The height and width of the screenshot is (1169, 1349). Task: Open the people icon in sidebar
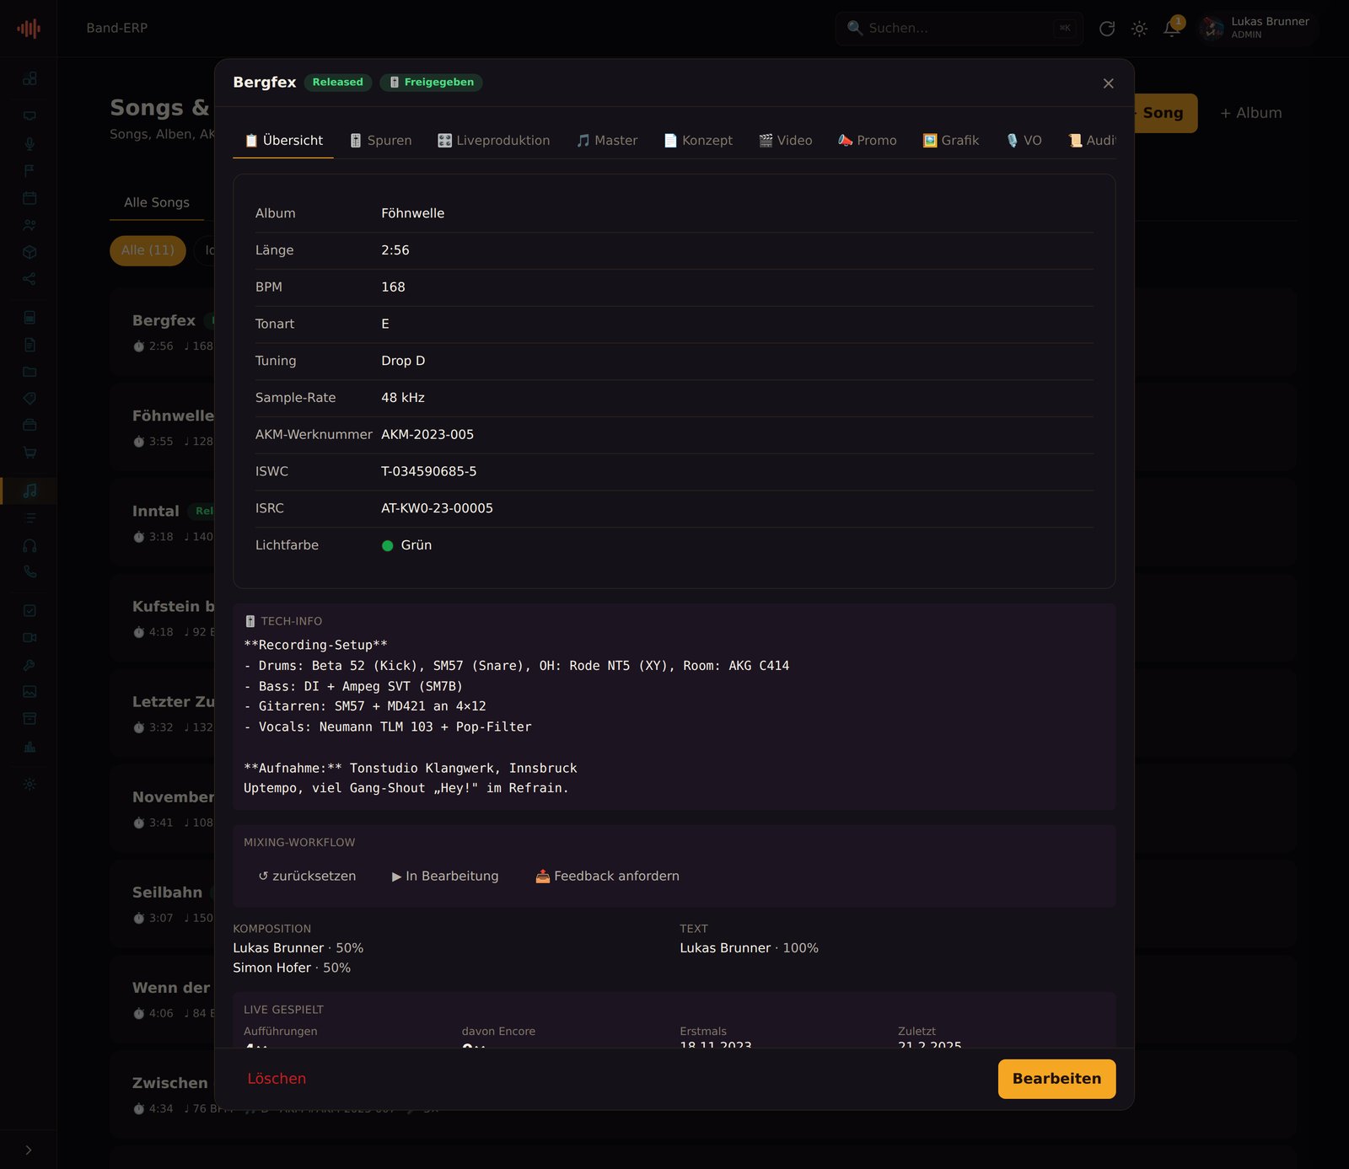30,225
